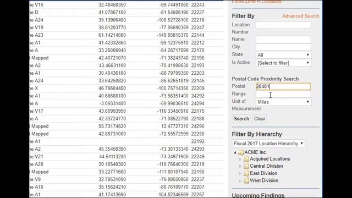Click the ID cell 22207
Viewport: 352px width, 198px height.
coord(198,187)
